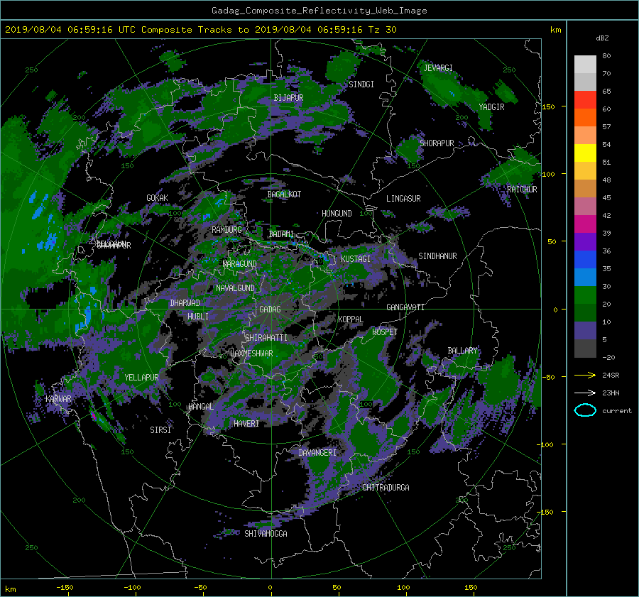Click the 150 tick on right axis
This screenshot has width=639, height=597.
[549, 106]
